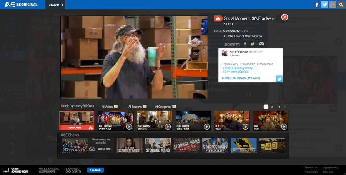Click the Feedback button
This screenshot has height=175, width=346.
point(95,170)
